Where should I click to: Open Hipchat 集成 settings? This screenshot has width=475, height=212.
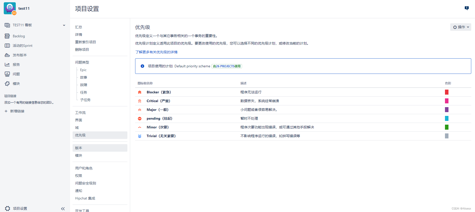point(85,198)
